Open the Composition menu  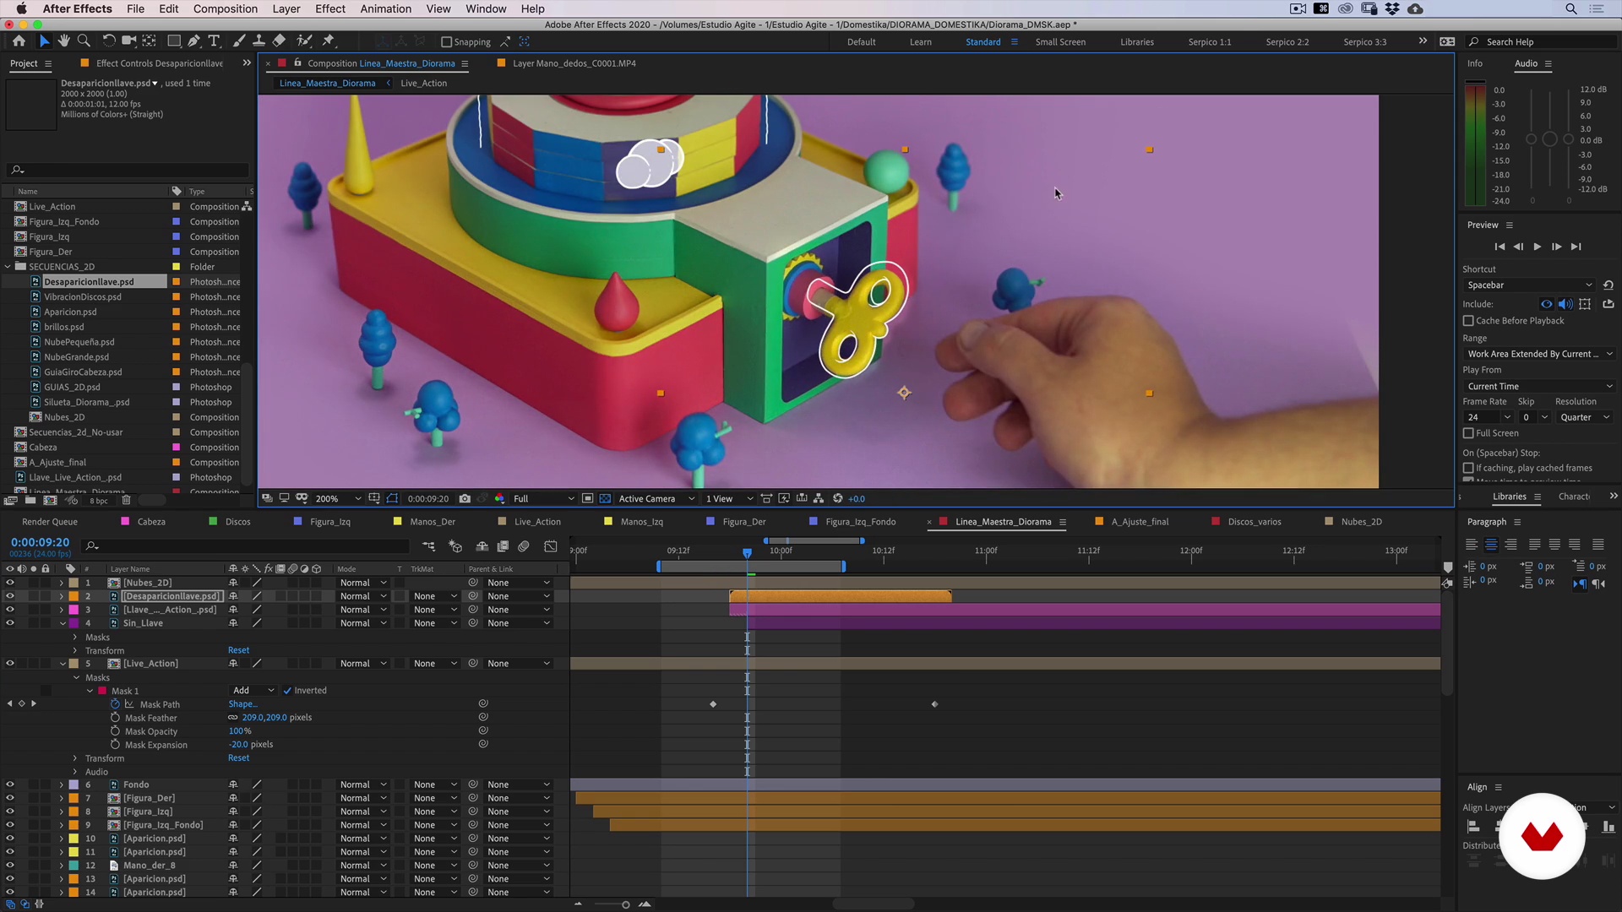(x=225, y=8)
